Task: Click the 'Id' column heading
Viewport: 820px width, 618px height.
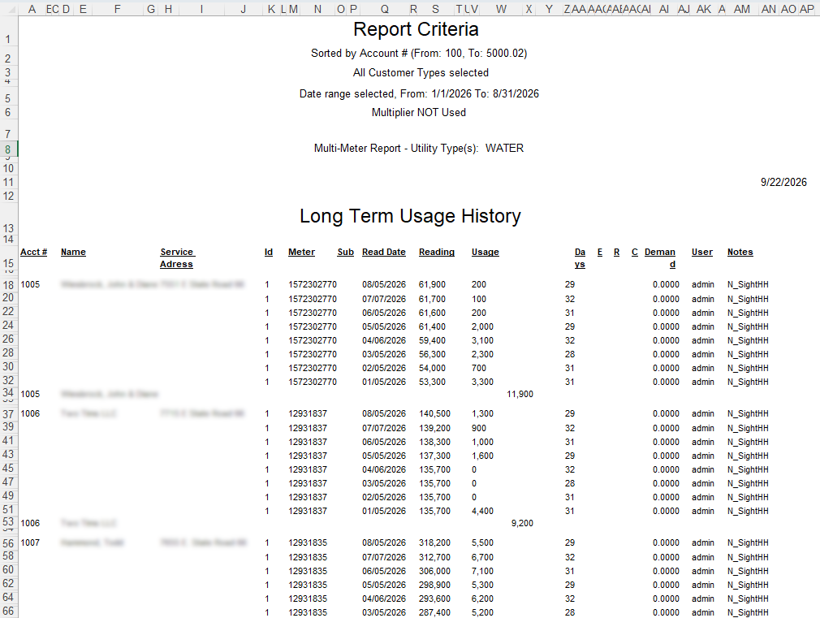Action: (268, 253)
